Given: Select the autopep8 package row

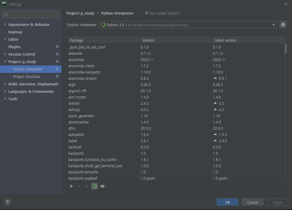Looking at the screenshot, I should (176, 134).
